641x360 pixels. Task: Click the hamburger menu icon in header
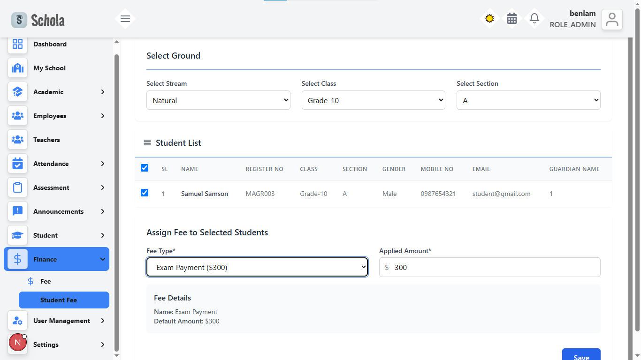(x=125, y=19)
